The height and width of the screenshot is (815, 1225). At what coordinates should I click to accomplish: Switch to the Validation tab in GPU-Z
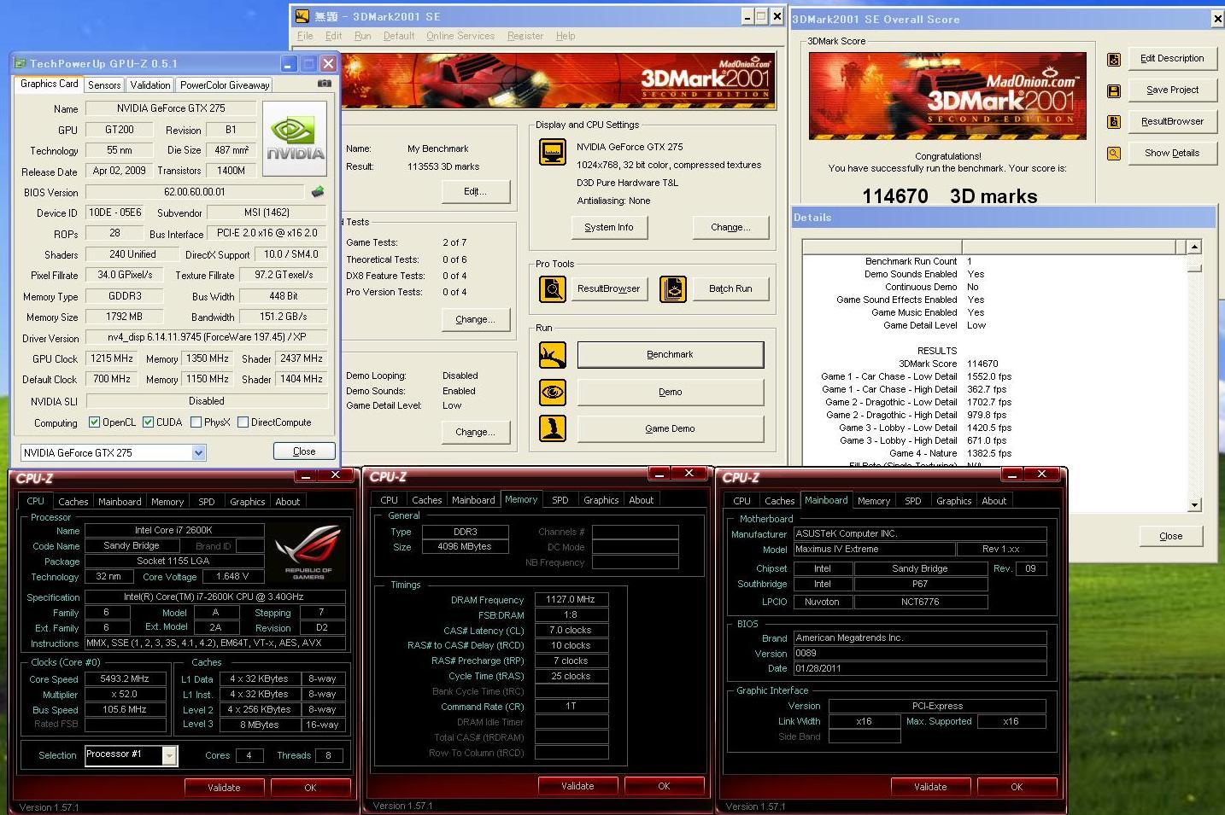150,84
